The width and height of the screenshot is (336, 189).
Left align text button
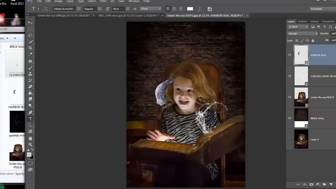click(168, 9)
